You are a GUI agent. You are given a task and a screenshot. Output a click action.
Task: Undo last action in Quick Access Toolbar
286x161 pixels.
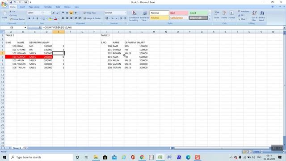pyautogui.click(x=15, y=2)
